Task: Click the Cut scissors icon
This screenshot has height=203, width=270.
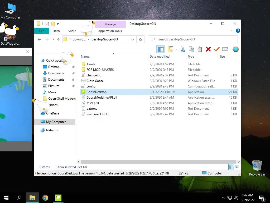Action: [183, 49]
